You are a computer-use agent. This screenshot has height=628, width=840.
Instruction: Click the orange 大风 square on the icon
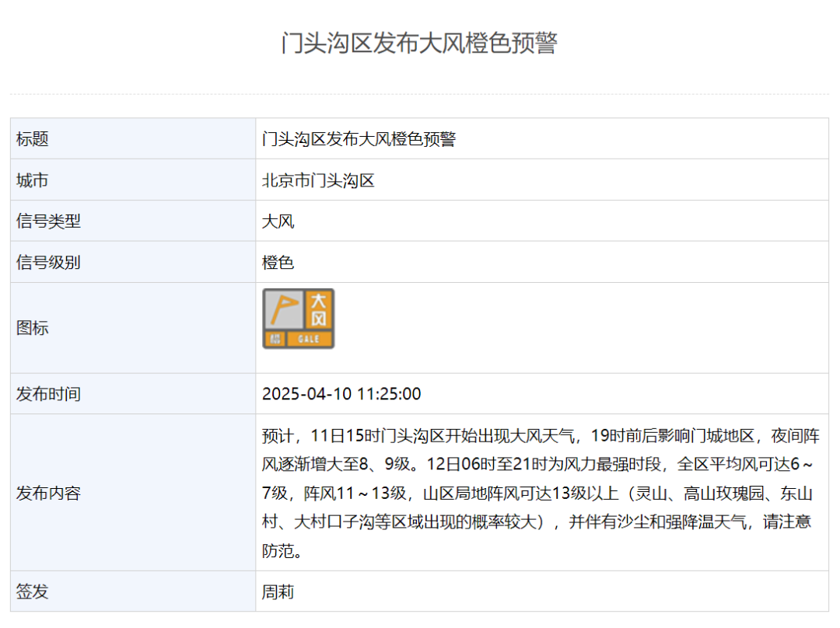(x=319, y=309)
